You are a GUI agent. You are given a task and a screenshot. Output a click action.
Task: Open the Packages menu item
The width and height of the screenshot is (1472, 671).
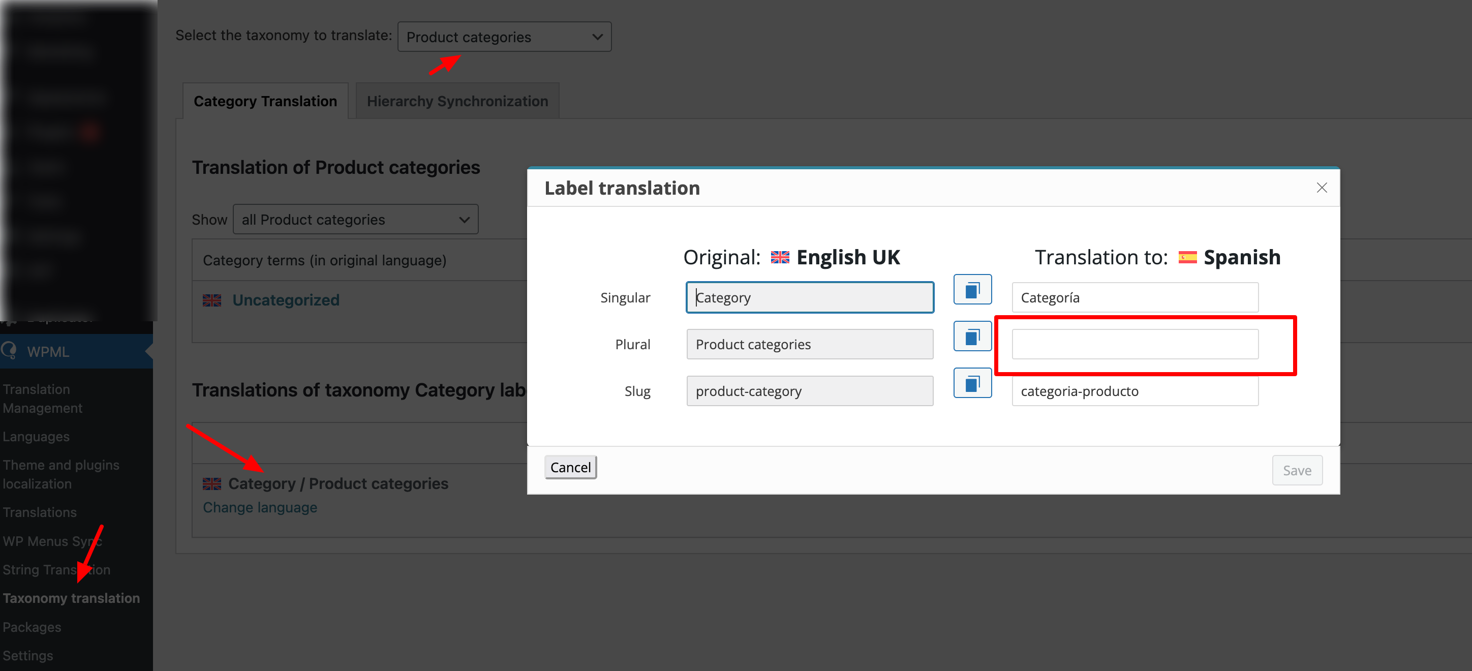32,627
